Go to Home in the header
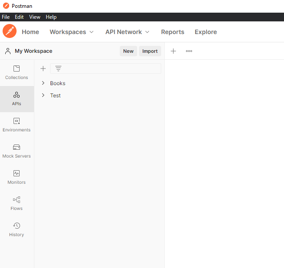Viewport: 284px width, 268px height. [30, 32]
